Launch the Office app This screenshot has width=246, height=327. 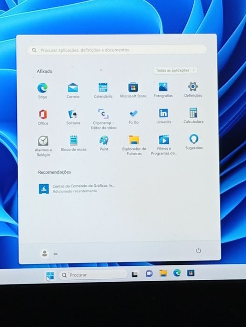(43, 117)
